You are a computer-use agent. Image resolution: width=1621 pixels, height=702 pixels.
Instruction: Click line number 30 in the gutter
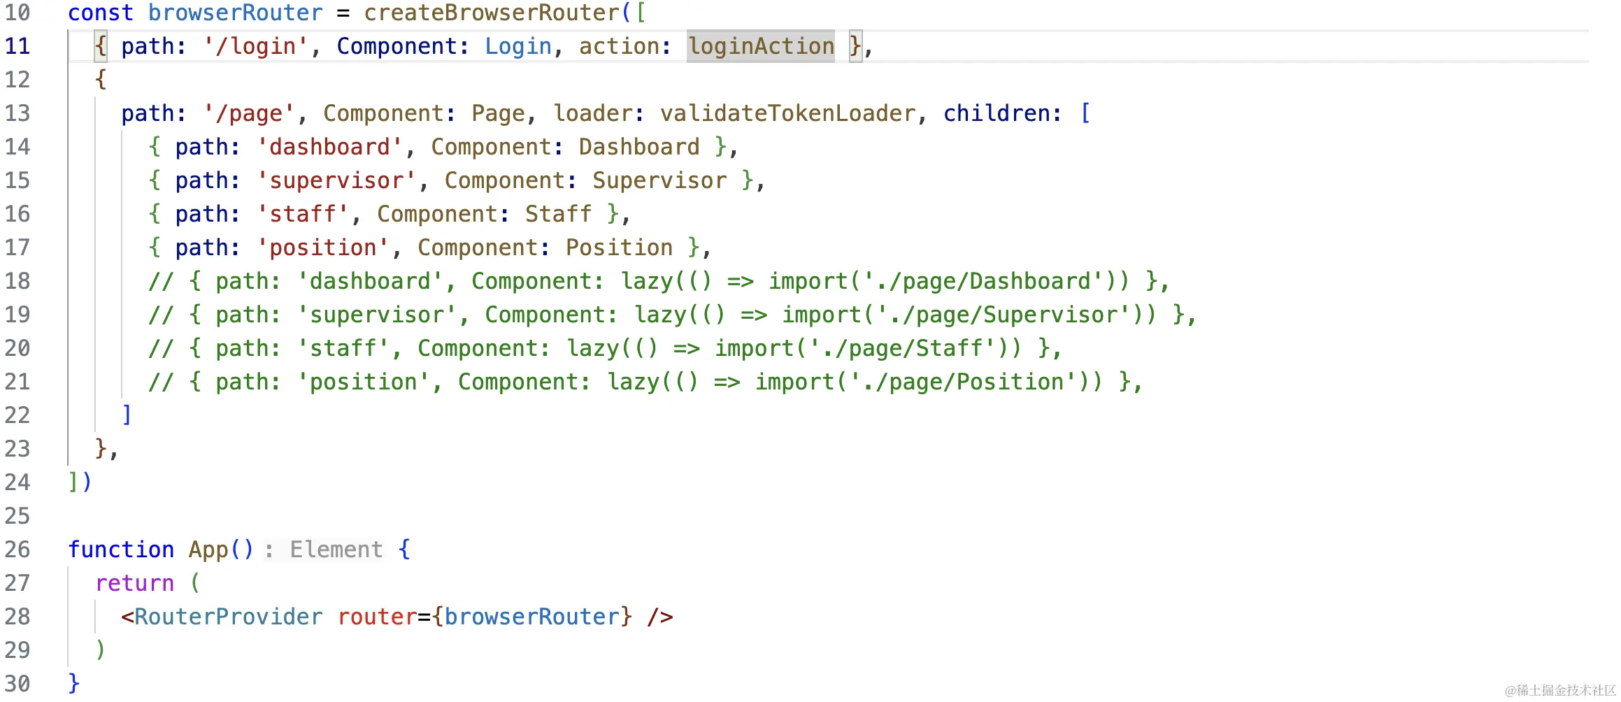(17, 684)
